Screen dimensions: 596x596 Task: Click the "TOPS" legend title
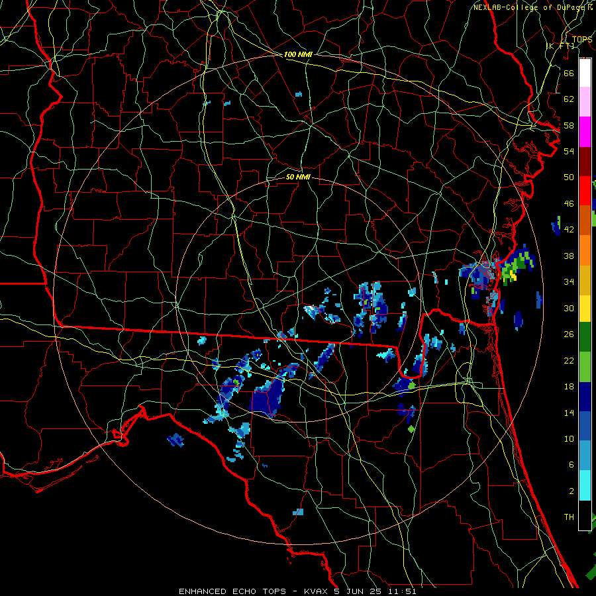click(582, 40)
